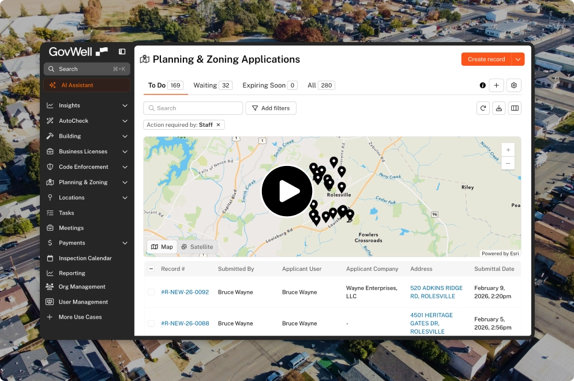Click the title map icon beside Planning & Zoning Applications
The image size is (574, 381).
[x=145, y=59]
